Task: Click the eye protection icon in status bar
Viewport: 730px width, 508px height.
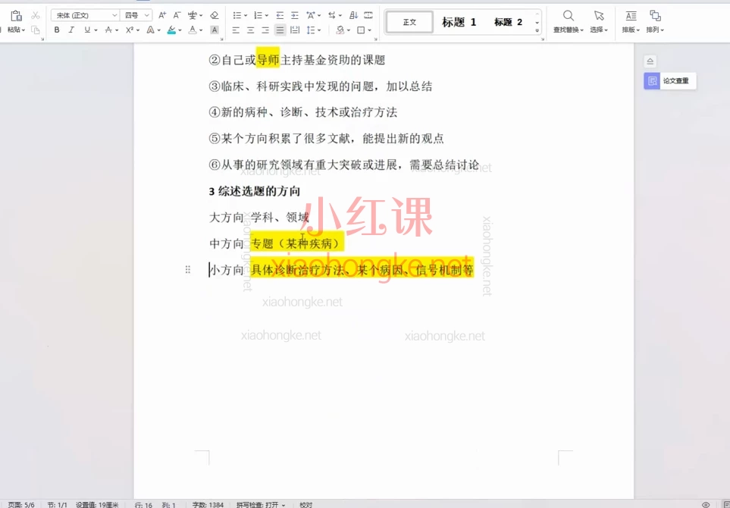Action: point(706,504)
